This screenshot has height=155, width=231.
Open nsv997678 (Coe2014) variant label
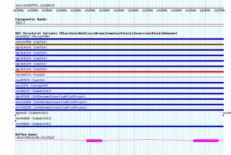click(30, 80)
